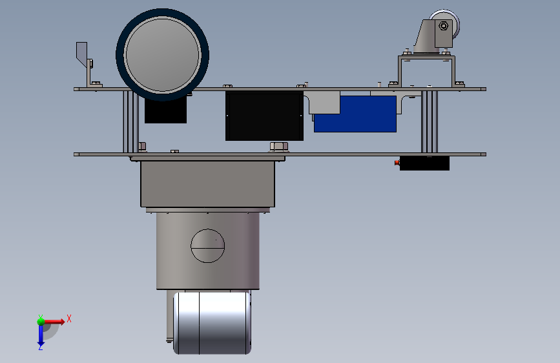
Task: Click the round slotted cap on the cylinder
Action: tap(207, 246)
